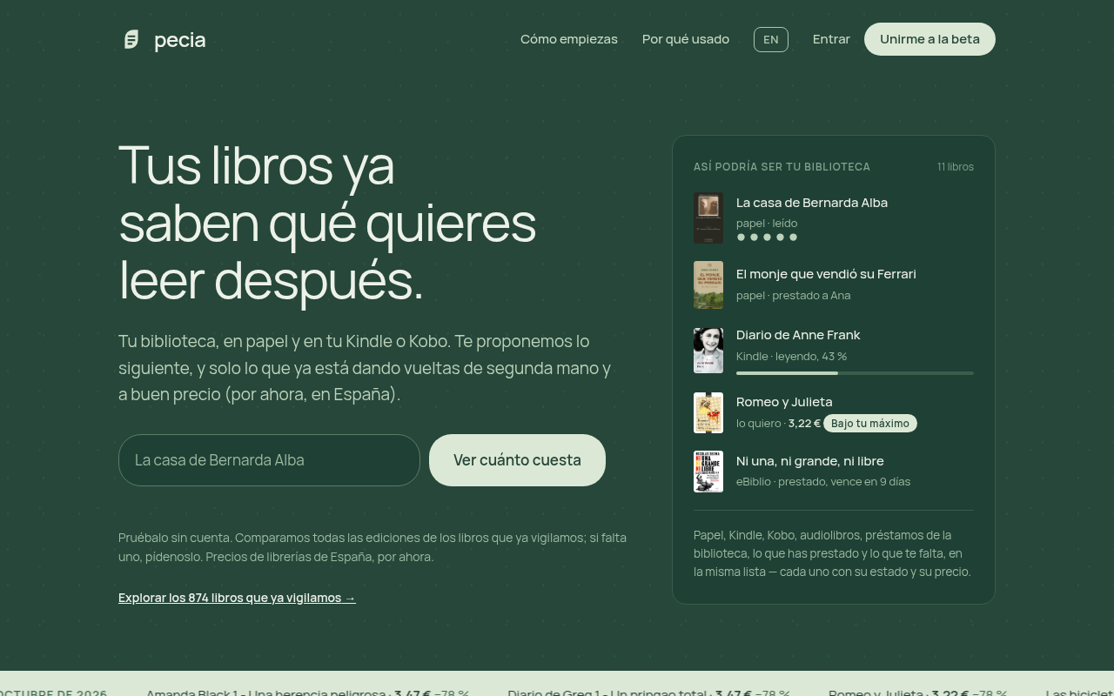Viewport: 1114px width, 696px height.
Task: Open the Diario de Anne Frank cover
Action: 708,351
